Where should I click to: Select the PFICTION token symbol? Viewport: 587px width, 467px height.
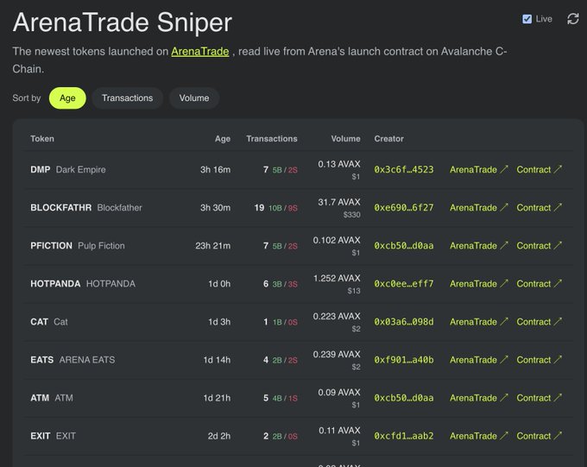tap(51, 246)
